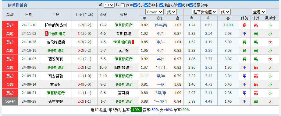Click the 半球 handicap value
The height and width of the screenshot is (116, 281).
click(x=161, y=59)
